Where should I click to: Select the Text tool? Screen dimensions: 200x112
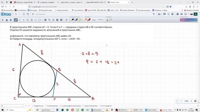click(x=49, y=20)
